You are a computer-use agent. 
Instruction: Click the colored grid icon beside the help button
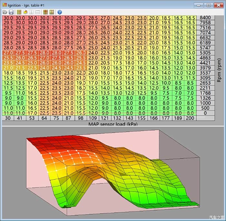point(52,12)
